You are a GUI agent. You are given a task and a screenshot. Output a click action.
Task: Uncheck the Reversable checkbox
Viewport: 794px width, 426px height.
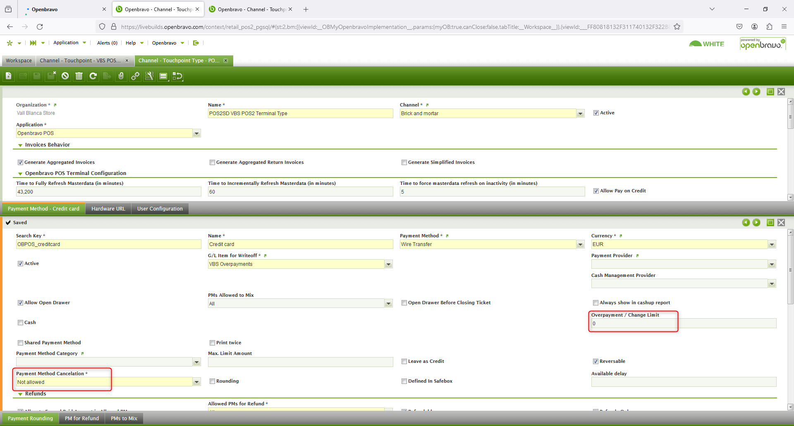(595, 362)
